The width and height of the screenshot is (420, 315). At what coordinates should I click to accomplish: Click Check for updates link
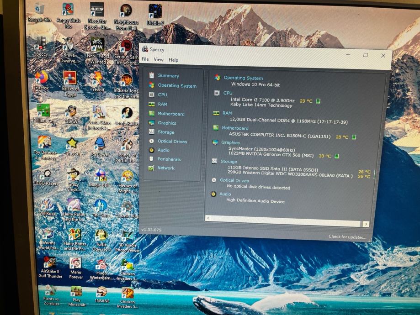point(347,237)
